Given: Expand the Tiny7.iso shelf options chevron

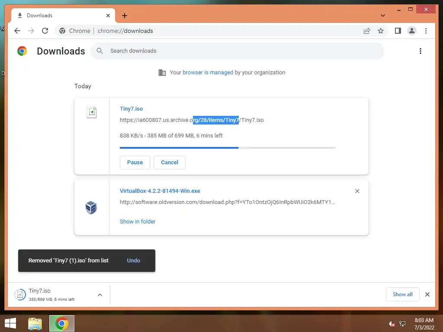Looking at the screenshot, I should point(100,295).
